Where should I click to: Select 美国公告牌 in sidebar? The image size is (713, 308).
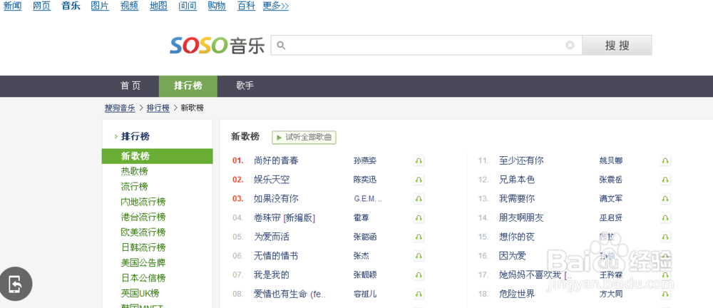(x=143, y=263)
